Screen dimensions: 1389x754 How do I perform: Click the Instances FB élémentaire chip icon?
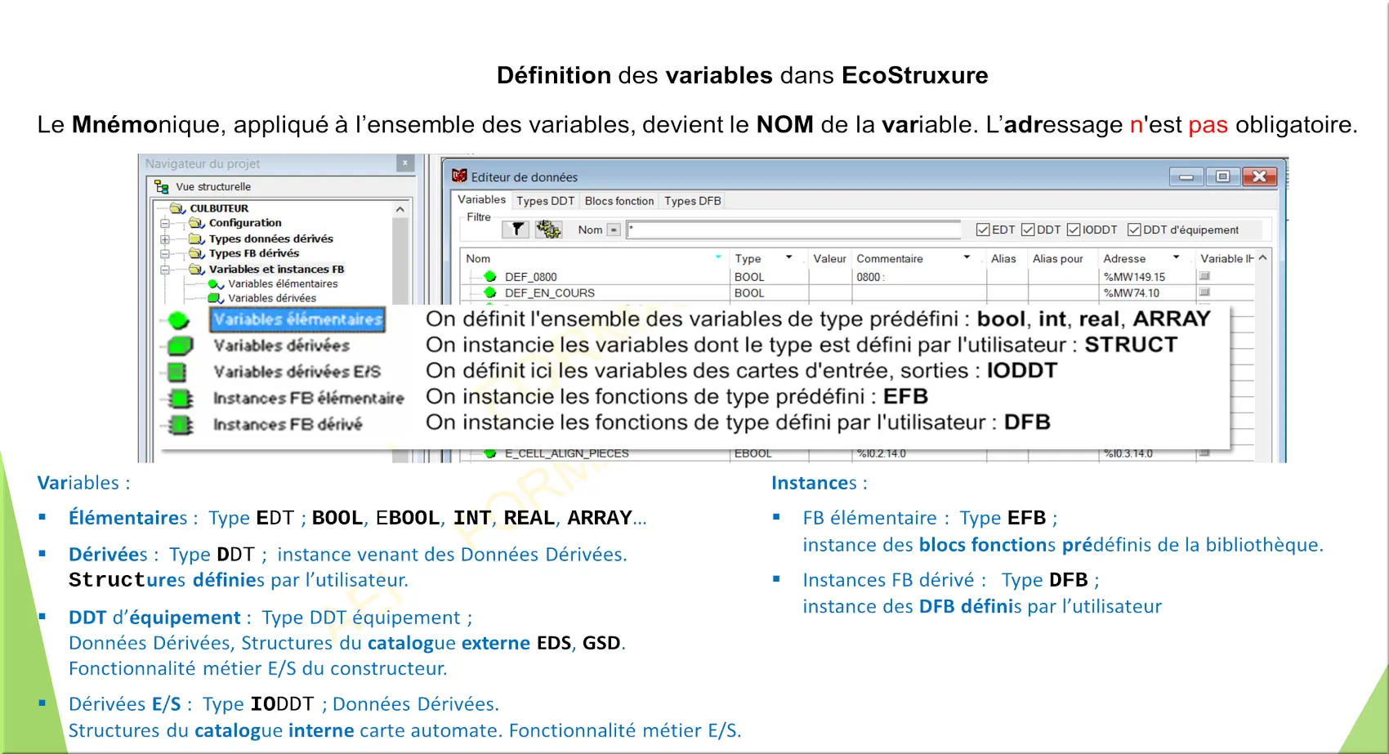(180, 399)
